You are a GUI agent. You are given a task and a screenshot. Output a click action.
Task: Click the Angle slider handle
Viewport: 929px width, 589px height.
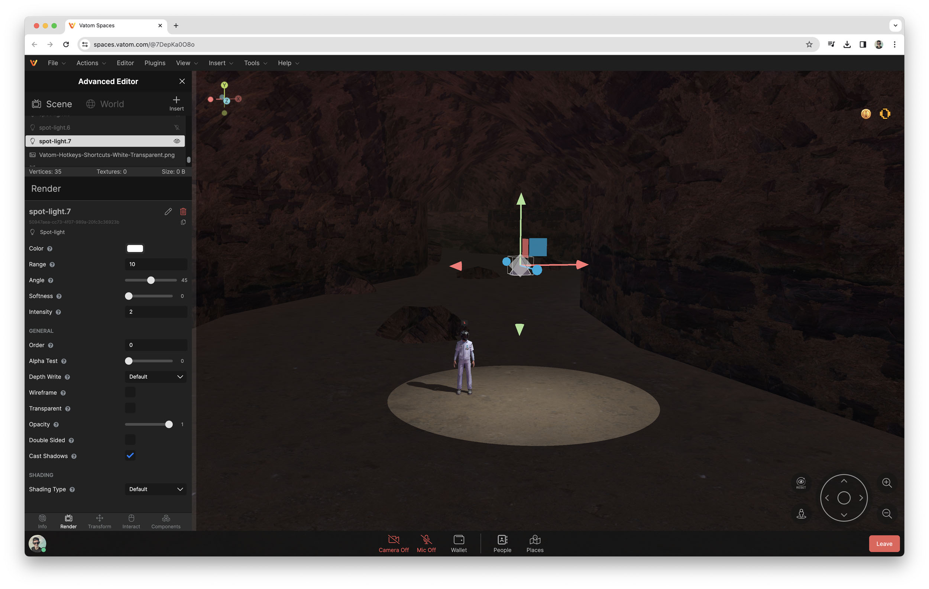pos(151,281)
